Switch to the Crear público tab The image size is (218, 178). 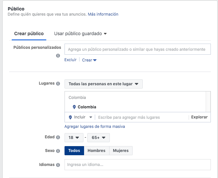(29, 34)
